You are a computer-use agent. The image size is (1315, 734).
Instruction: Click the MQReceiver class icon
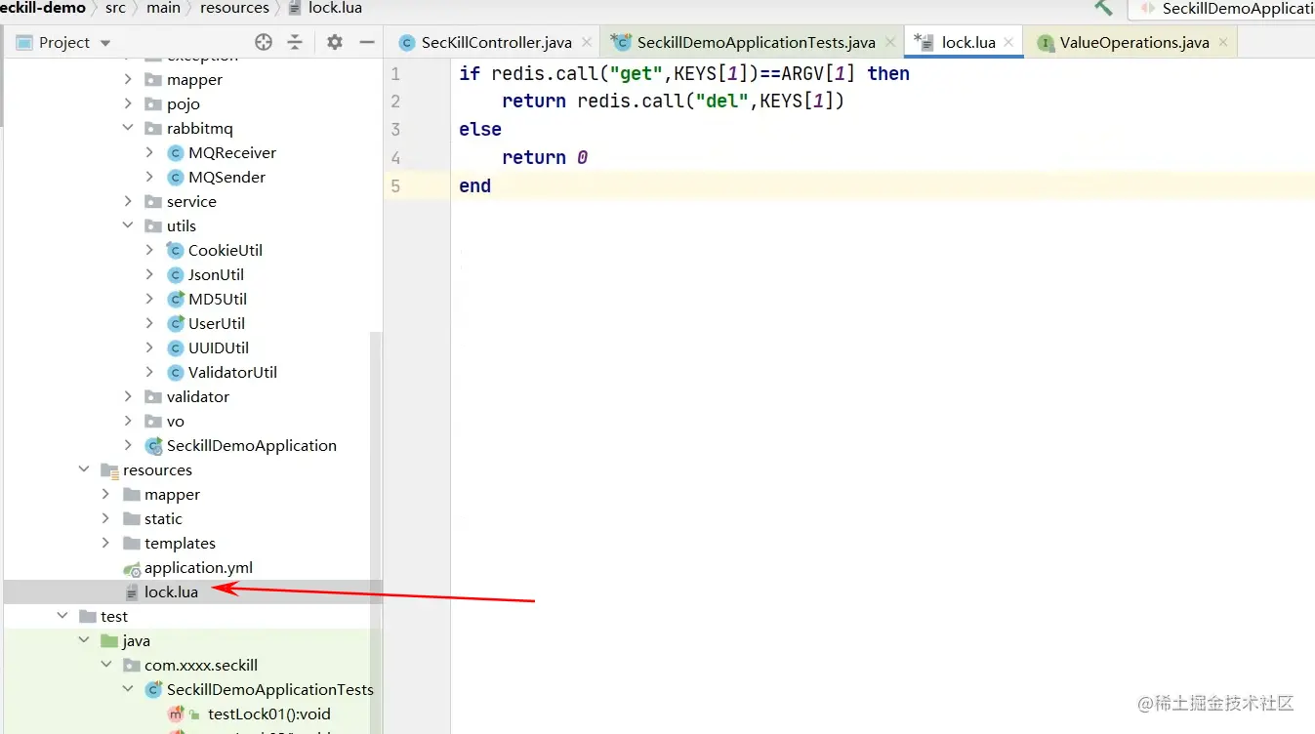(176, 152)
